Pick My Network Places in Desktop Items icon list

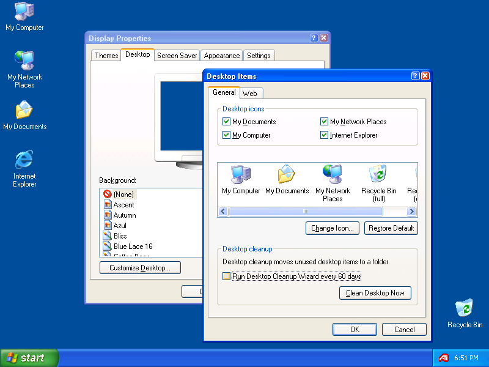tap(333, 183)
